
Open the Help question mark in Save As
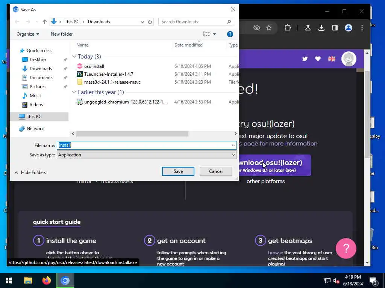click(x=230, y=34)
